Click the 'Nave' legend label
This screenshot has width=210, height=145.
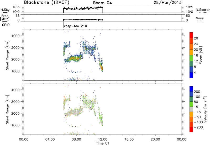(200, 18)
